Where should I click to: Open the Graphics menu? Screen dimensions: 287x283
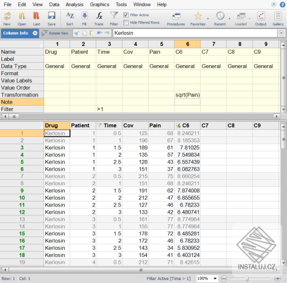tap(100, 4)
